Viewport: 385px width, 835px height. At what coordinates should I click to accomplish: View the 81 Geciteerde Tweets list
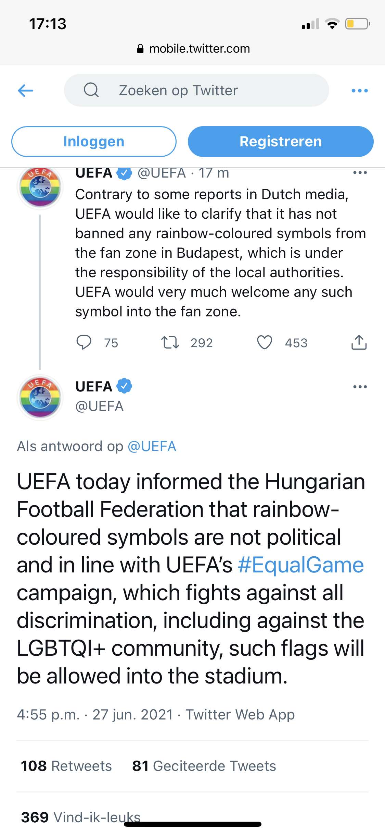coord(204,766)
